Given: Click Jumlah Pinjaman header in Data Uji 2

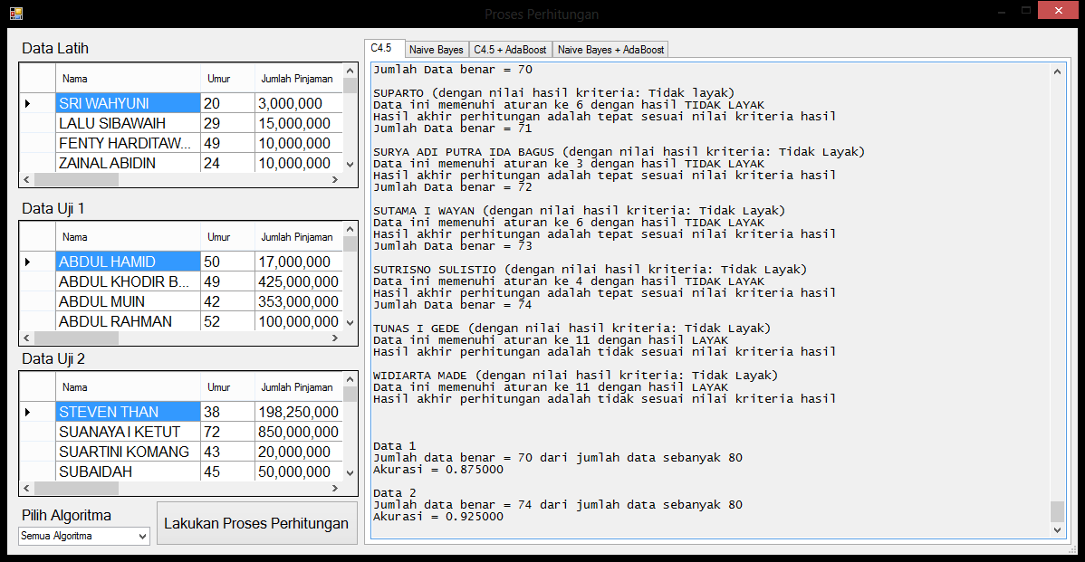Looking at the screenshot, I should click(x=297, y=387).
